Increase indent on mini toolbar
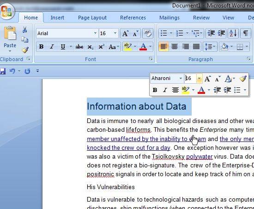 (x=227, y=90)
